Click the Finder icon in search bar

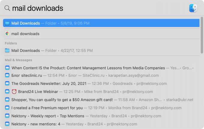pyautogui.click(x=193, y=8)
